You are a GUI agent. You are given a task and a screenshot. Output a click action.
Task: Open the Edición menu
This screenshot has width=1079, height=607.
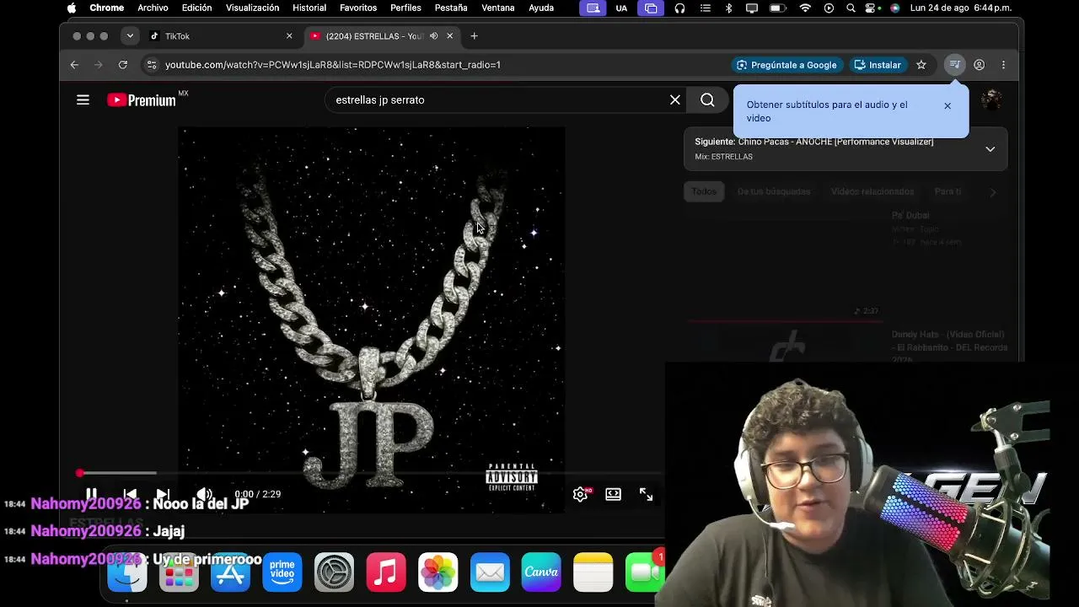click(197, 8)
